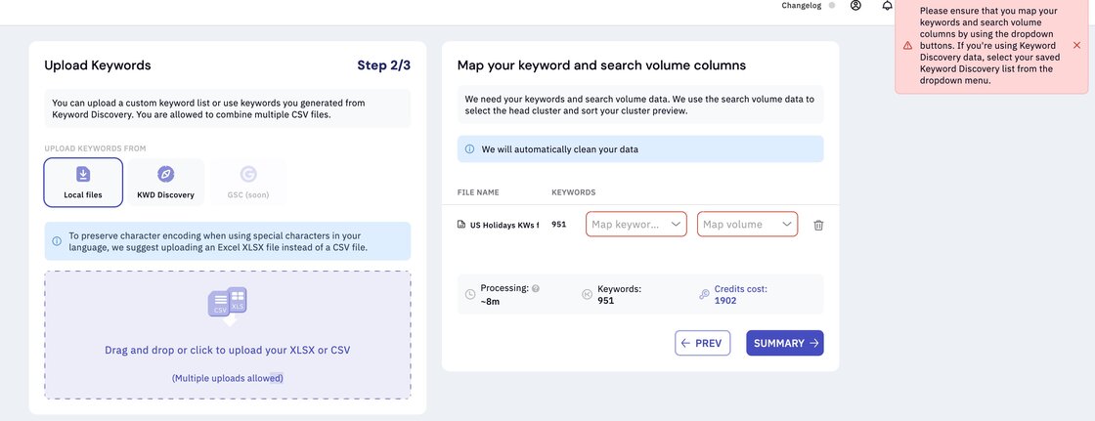The width and height of the screenshot is (1095, 421).
Task: Open the Map keyword dropdown
Action: (x=635, y=224)
